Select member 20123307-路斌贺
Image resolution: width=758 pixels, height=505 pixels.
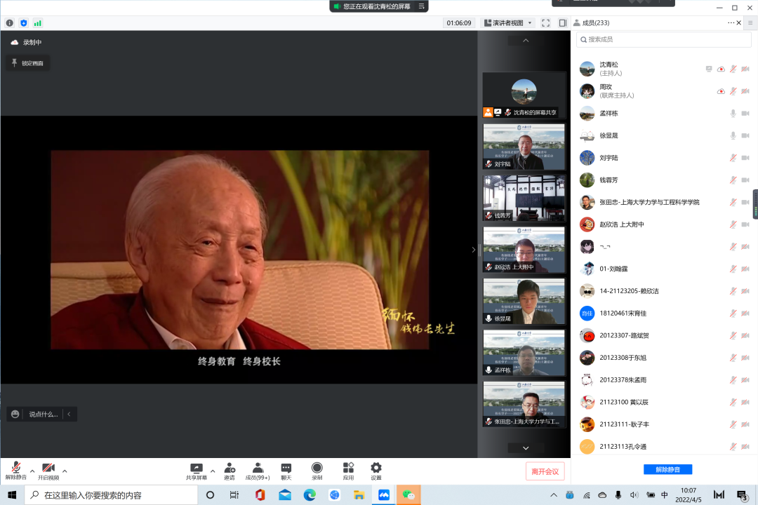point(664,336)
